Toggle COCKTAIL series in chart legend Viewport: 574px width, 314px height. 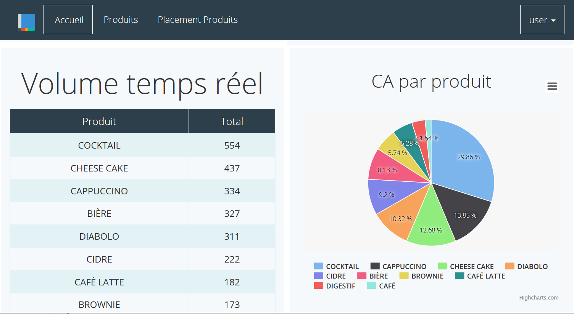tap(342, 266)
